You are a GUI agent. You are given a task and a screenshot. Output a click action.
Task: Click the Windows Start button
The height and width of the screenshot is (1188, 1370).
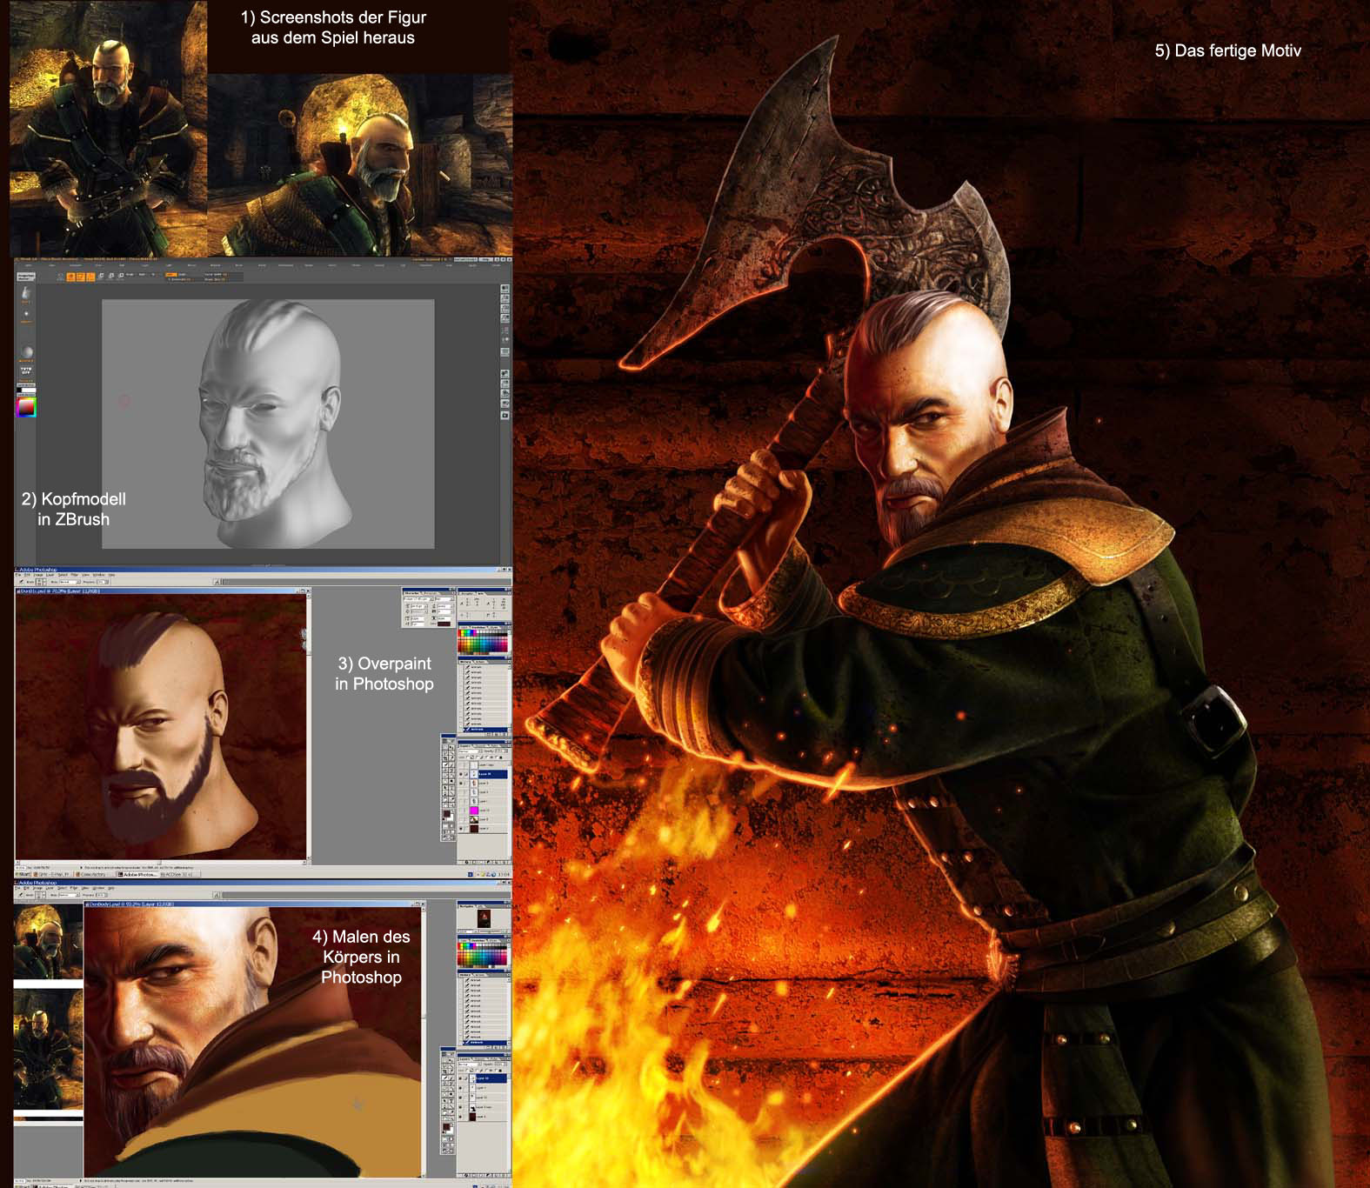[23, 874]
